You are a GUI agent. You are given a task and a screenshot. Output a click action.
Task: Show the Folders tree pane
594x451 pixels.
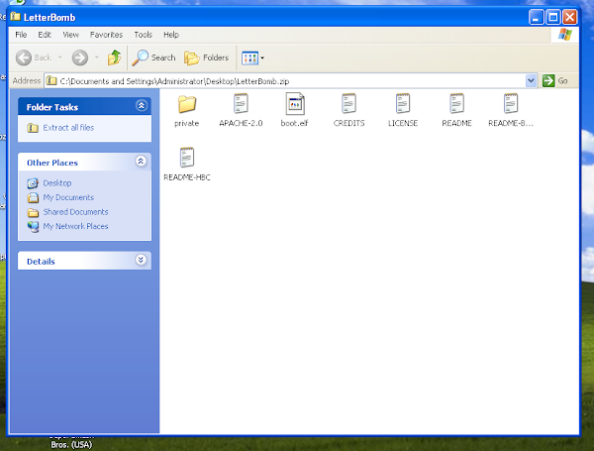[207, 57]
